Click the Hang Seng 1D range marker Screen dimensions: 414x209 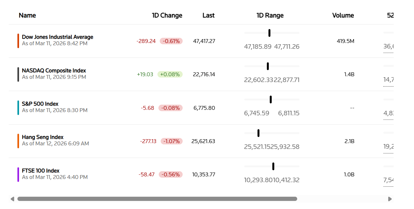[258, 132]
